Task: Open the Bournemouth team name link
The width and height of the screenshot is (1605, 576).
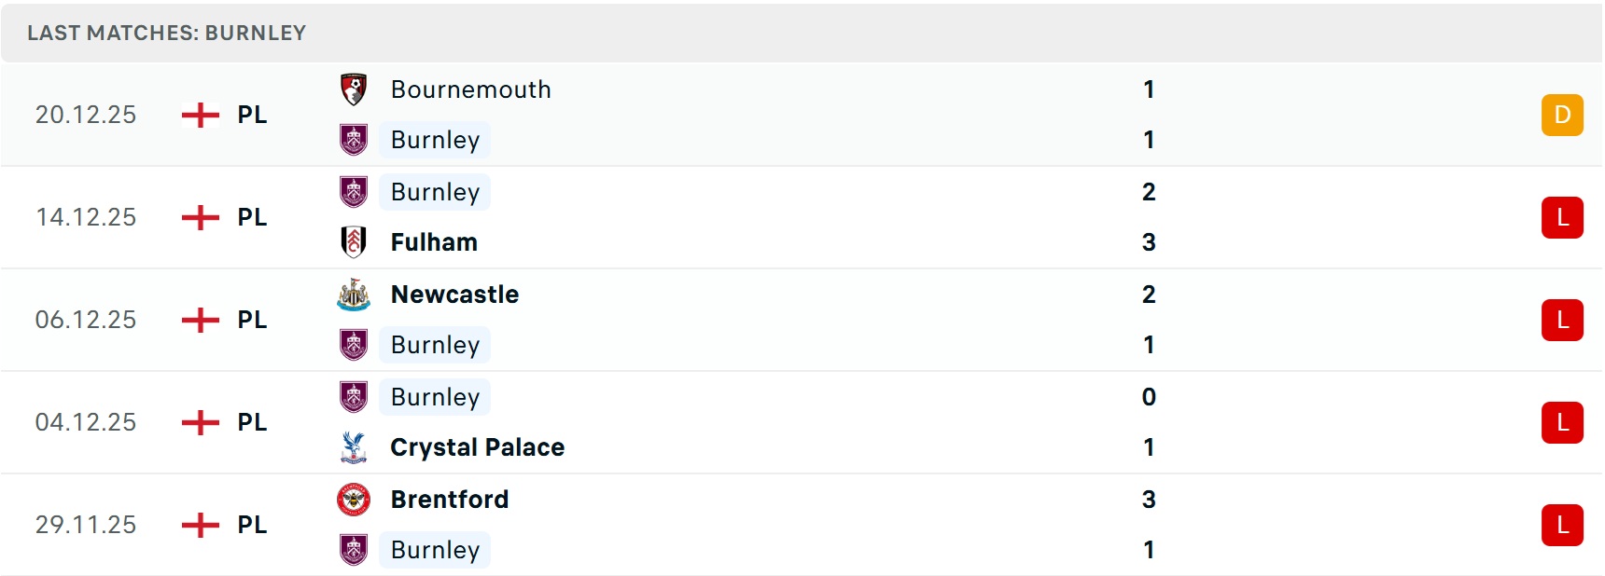Action: click(470, 89)
